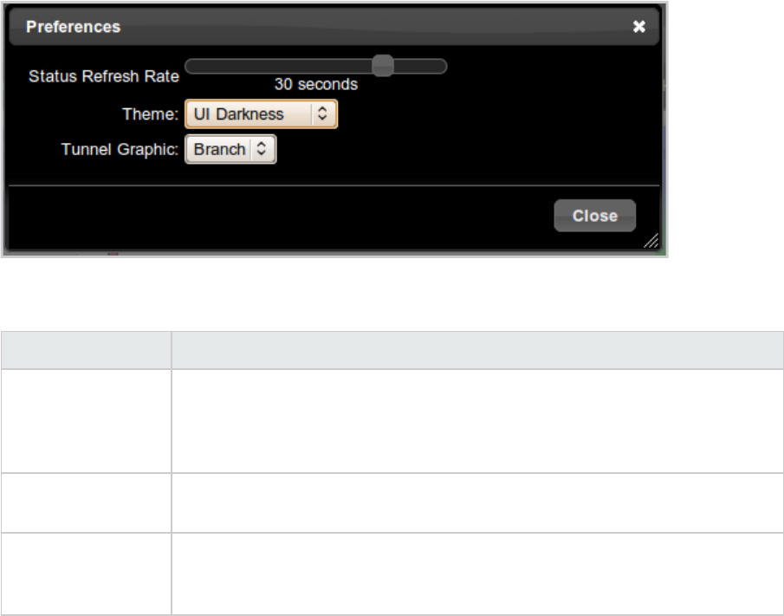The width and height of the screenshot is (784, 616).
Task: Click the Tunnel Graphic: label
Action: (120, 150)
